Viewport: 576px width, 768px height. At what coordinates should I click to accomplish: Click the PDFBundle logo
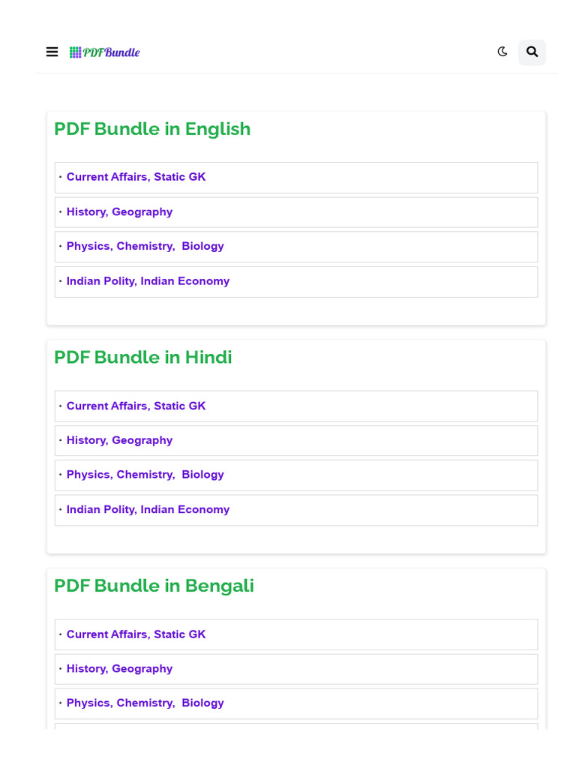[x=104, y=52]
